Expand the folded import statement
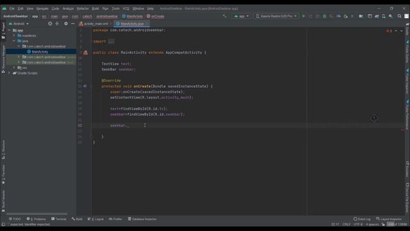 [x=111, y=41]
